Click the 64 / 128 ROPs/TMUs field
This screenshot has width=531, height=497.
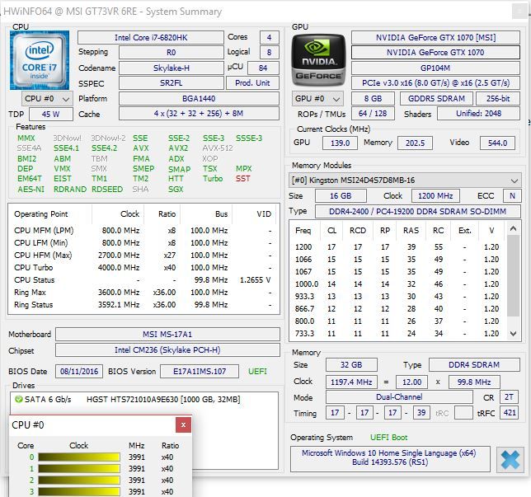[x=373, y=114]
